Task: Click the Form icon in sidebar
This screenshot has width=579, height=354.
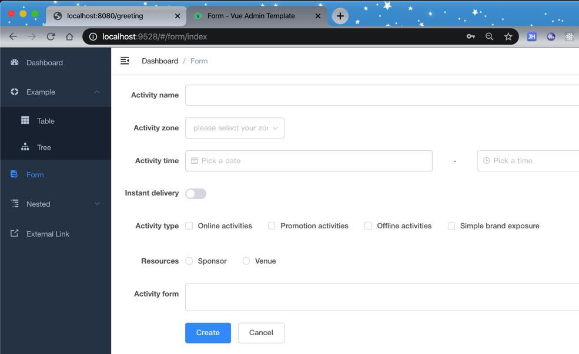Action: [x=15, y=174]
